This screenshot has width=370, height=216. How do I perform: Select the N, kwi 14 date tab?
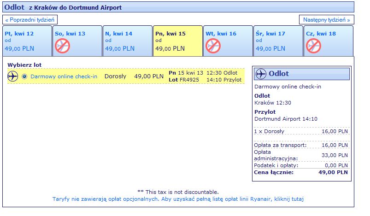128,41
